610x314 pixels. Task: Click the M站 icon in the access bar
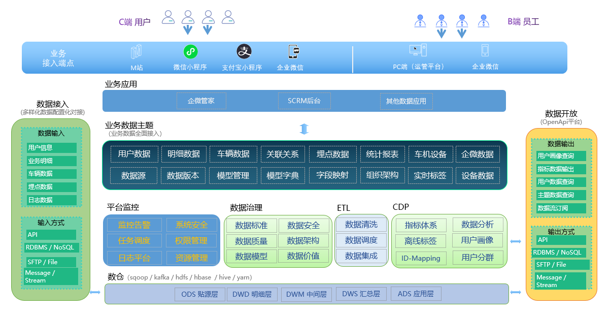coord(136,52)
